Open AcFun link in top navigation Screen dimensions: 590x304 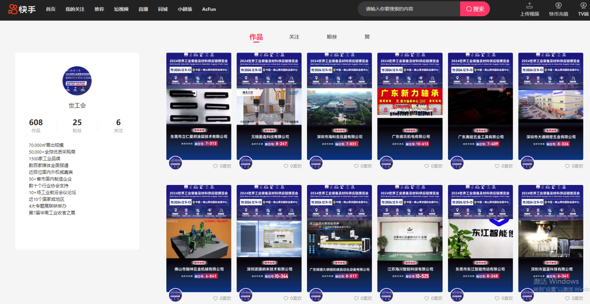pyautogui.click(x=209, y=9)
